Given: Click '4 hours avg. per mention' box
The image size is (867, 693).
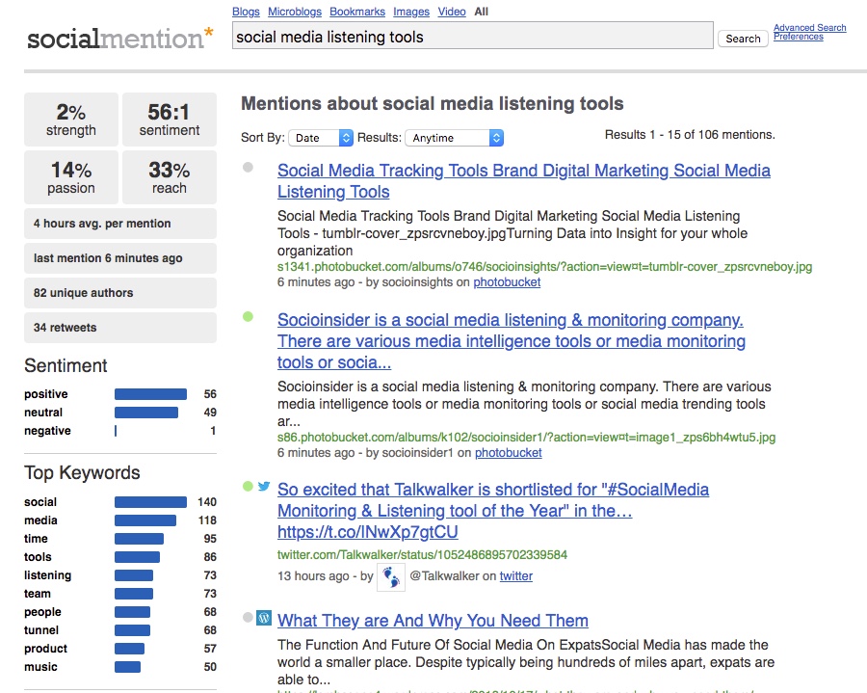Looking at the screenshot, I should click(120, 224).
